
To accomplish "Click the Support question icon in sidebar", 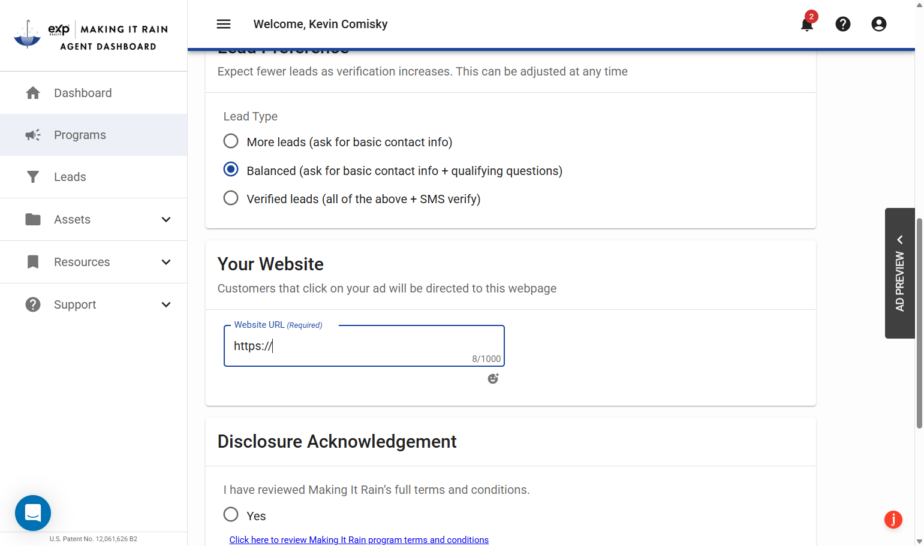I will point(33,304).
